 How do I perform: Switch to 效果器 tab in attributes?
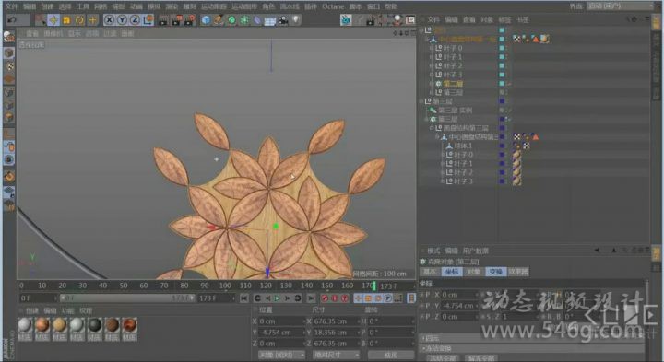coord(518,272)
